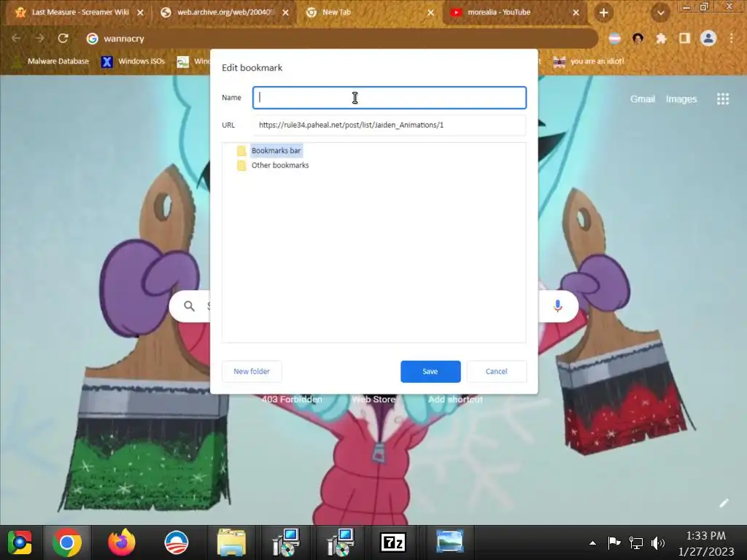Open the you are an idiot! bookmark
This screenshot has width=747, height=560.
coord(589,61)
